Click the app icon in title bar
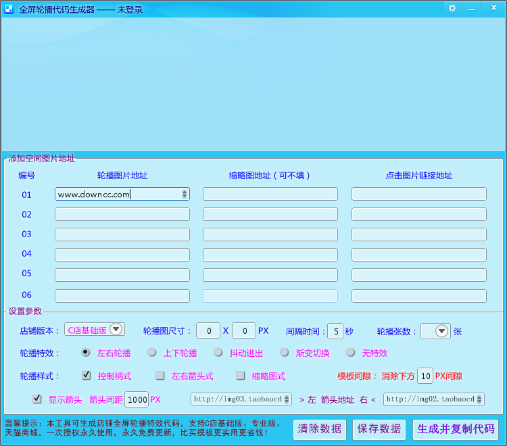The width and height of the screenshot is (507, 446). [x=9, y=9]
